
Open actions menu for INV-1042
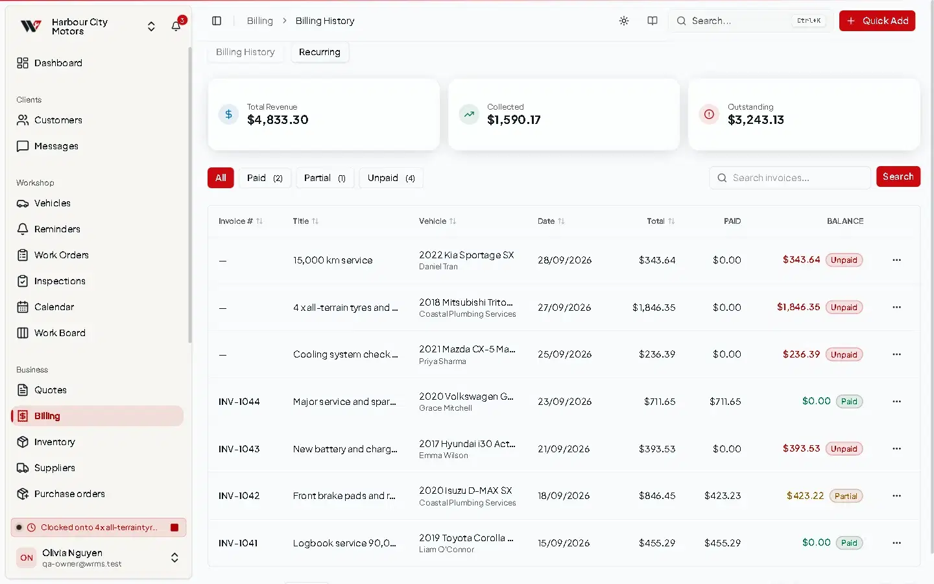[897, 496]
